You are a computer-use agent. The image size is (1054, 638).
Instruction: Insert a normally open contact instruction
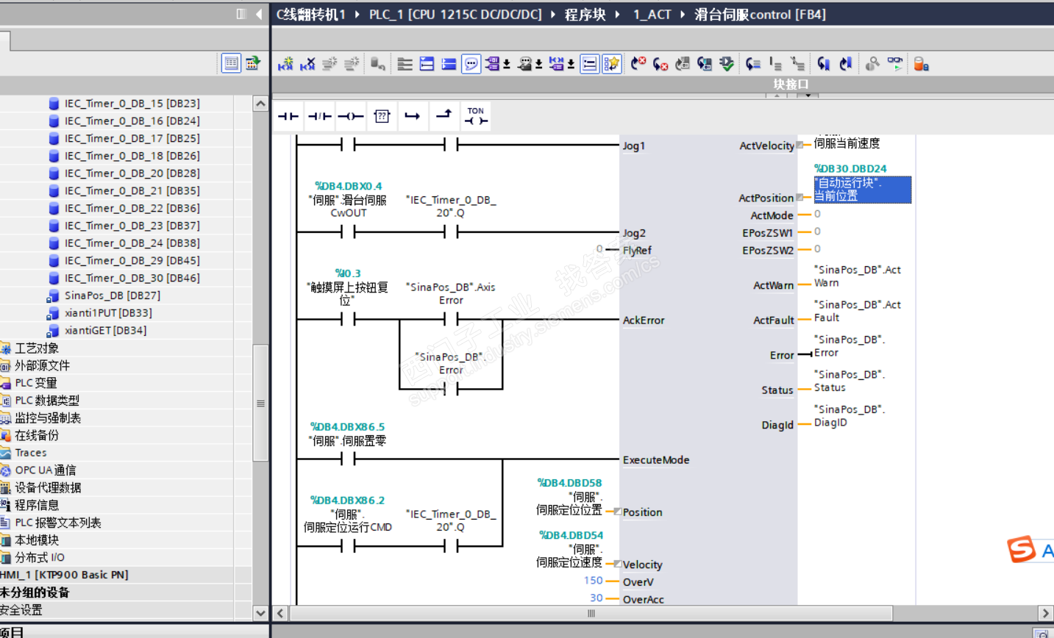coord(288,116)
